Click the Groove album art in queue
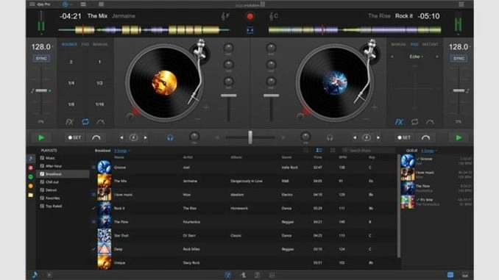Screen dimensions: 499x280 click(x=408, y=160)
